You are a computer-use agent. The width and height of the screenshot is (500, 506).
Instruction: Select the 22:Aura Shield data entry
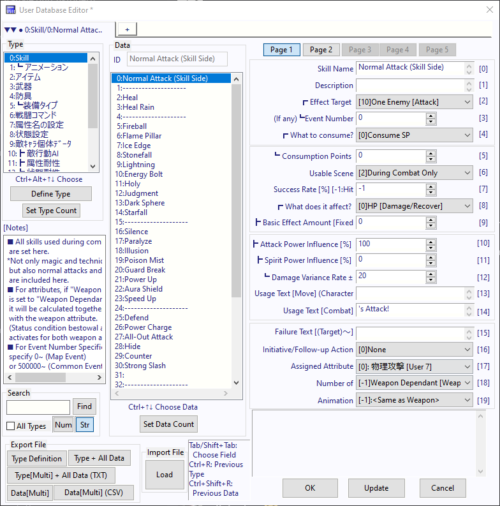coord(172,289)
